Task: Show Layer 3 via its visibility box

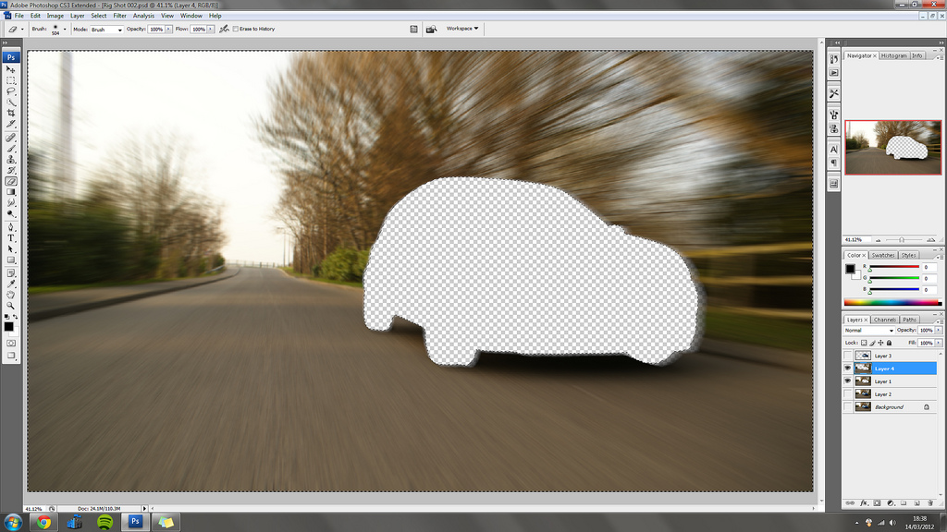Action: (848, 356)
